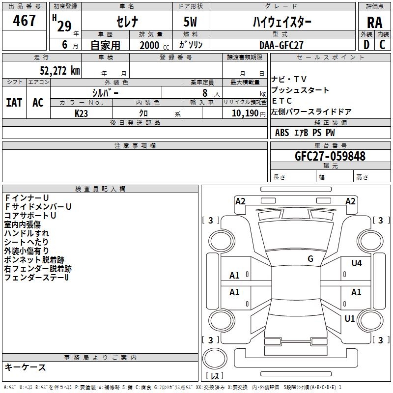
Task: Click the spare tire circle above レス
Action: pyautogui.click(x=215, y=359)
